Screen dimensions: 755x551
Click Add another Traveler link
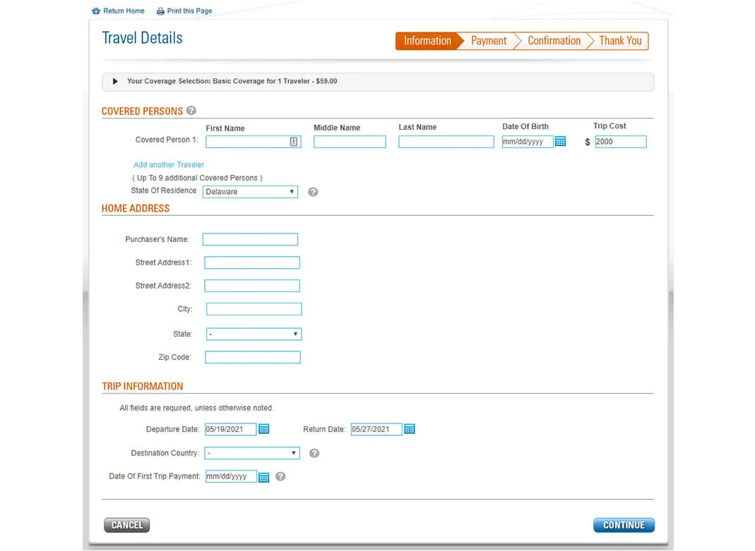click(x=169, y=164)
